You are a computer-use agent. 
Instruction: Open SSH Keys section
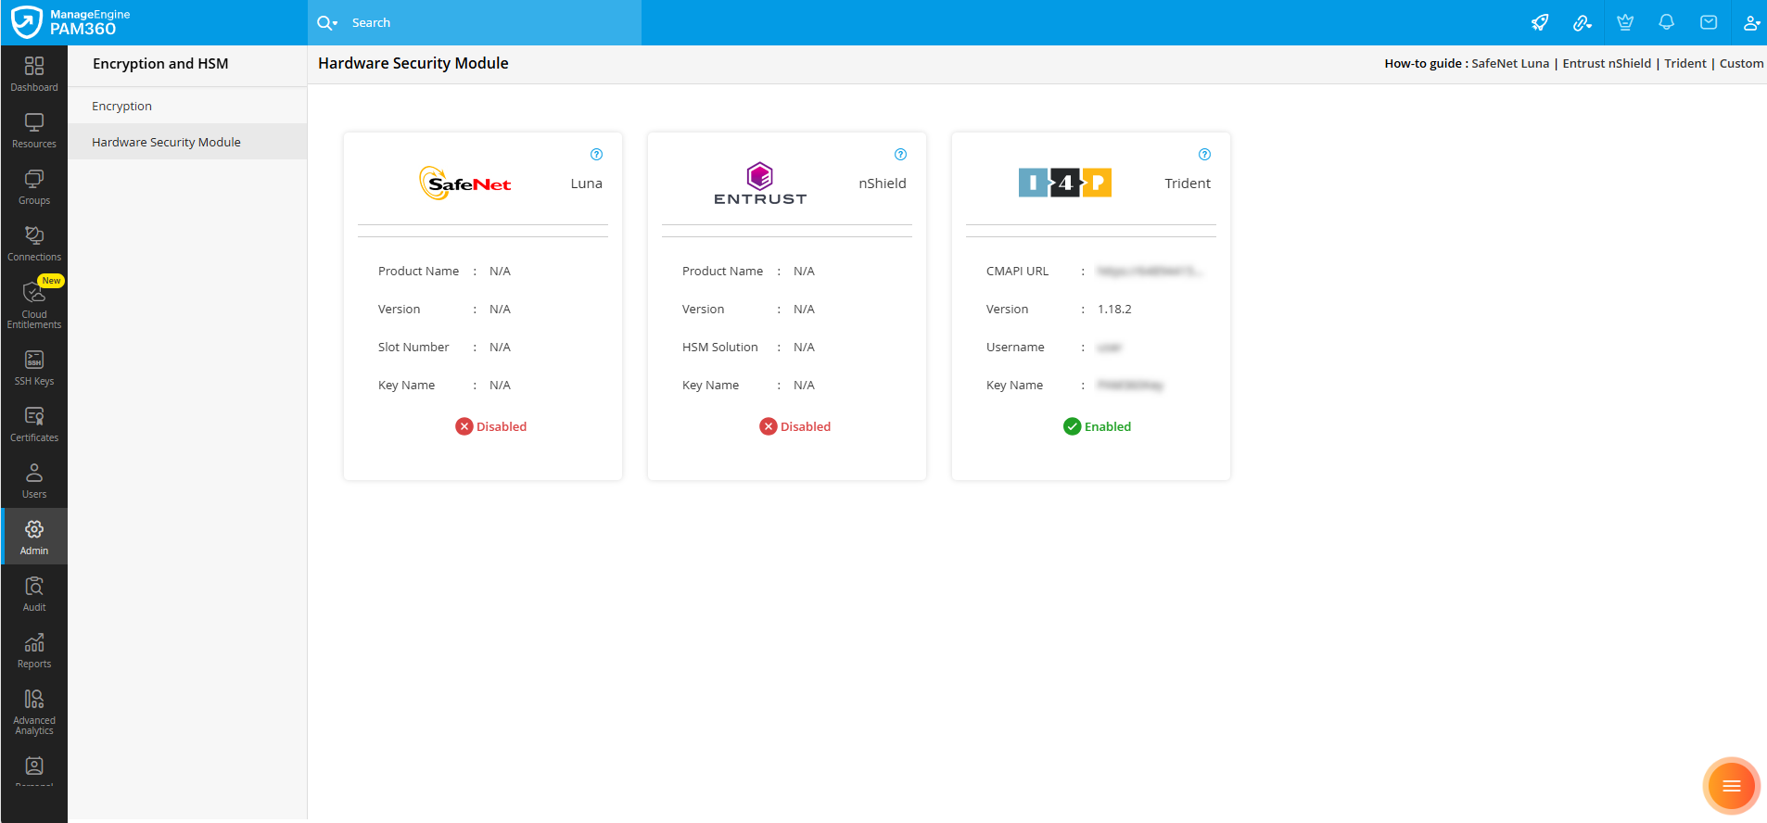34,368
